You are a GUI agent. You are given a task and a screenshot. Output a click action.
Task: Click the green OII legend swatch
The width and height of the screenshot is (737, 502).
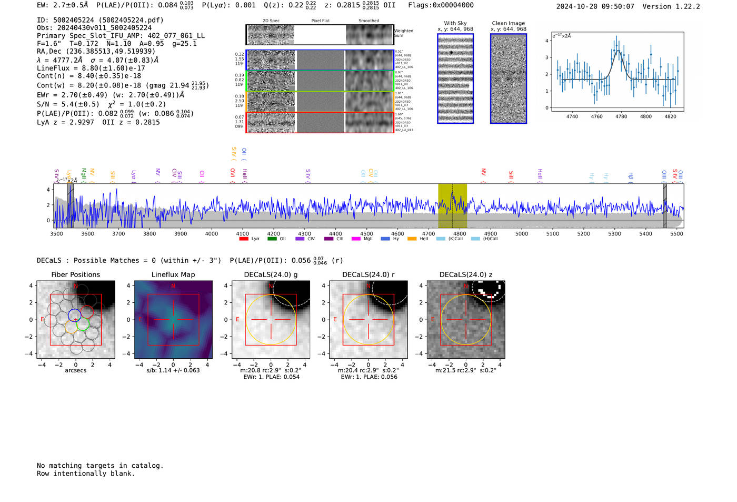click(272, 239)
